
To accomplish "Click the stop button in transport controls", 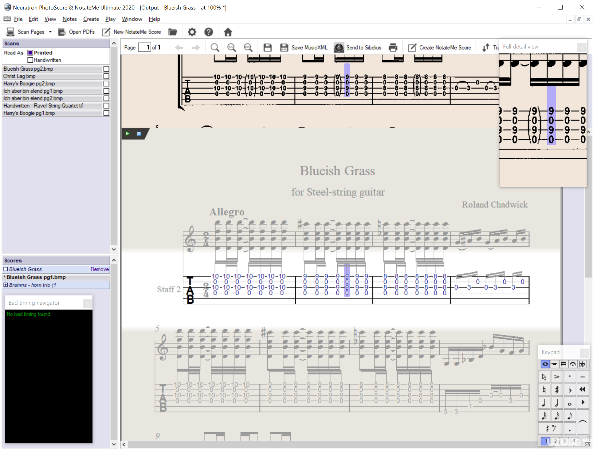I will tap(139, 134).
